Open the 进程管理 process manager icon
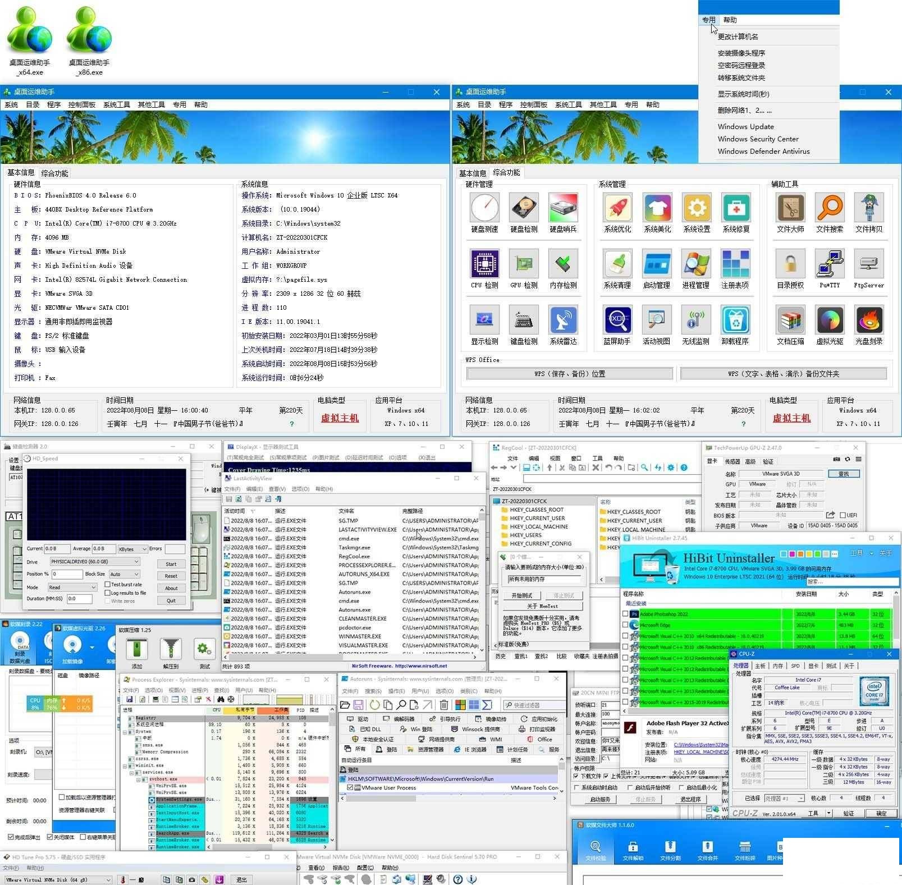 pos(696,264)
